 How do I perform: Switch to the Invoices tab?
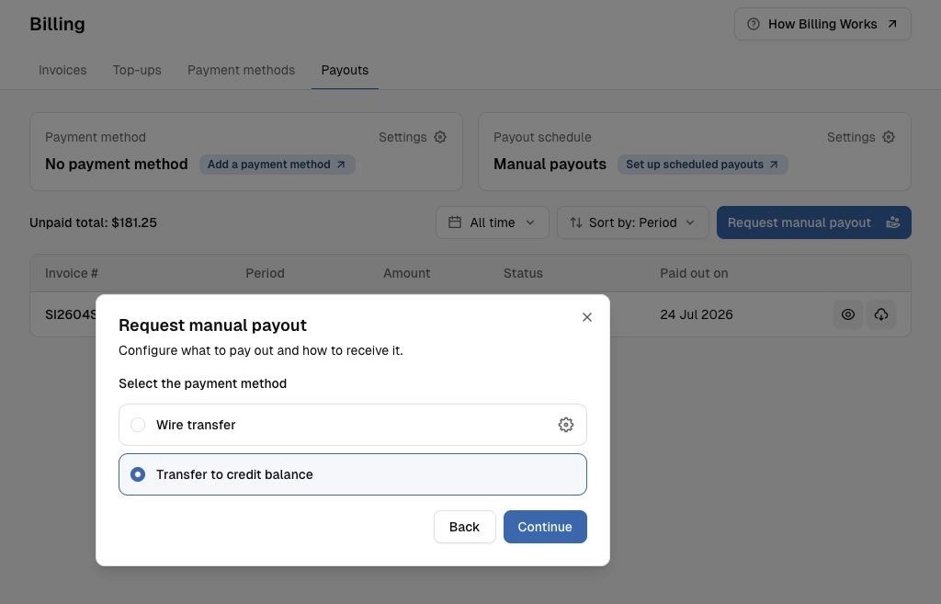[62, 70]
